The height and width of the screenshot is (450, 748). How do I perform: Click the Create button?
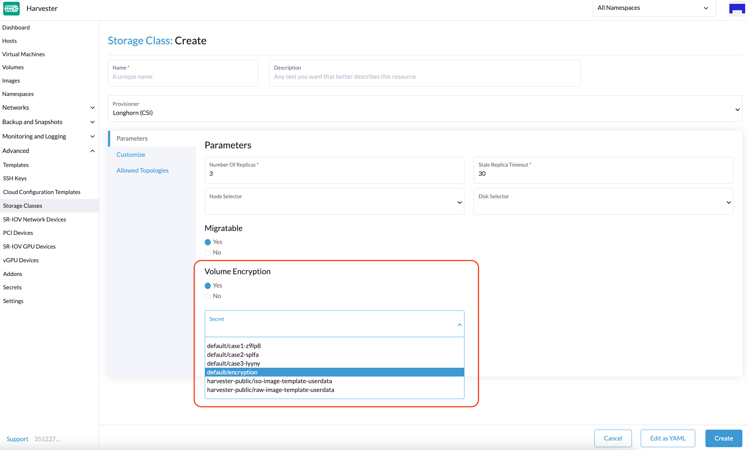click(723, 438)
